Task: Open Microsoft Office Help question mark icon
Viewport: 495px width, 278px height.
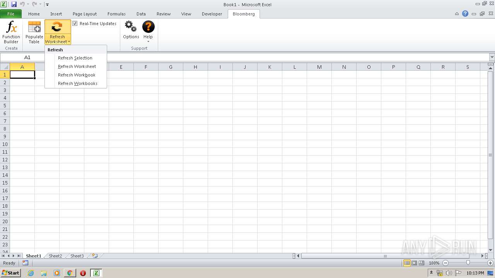Action: tap(465, 14)
